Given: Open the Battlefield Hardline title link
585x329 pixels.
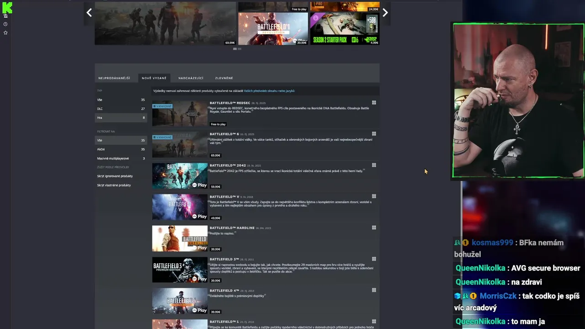Looking at the screenshot, I should (232, 228).
